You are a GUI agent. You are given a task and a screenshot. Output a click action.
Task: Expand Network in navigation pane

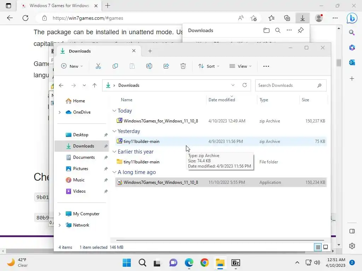59,225
